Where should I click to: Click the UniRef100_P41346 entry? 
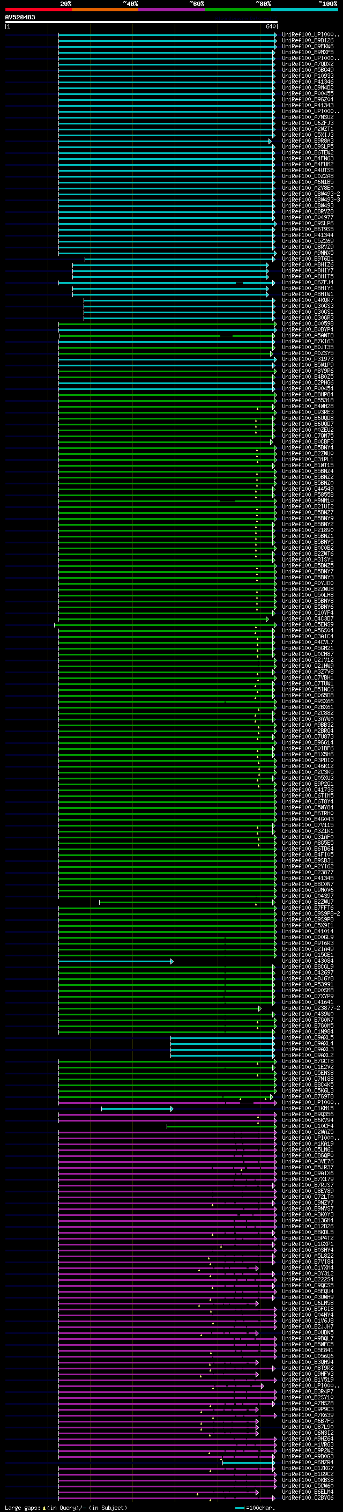(308, 82)
